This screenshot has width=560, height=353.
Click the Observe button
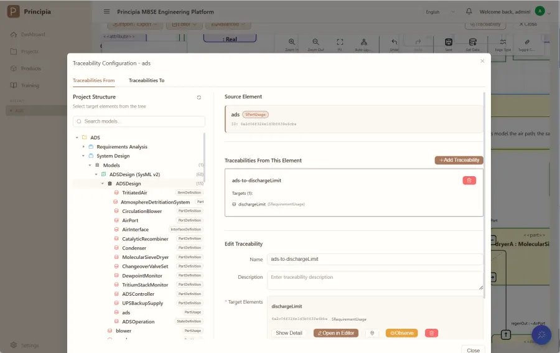[x=401, y=333]
